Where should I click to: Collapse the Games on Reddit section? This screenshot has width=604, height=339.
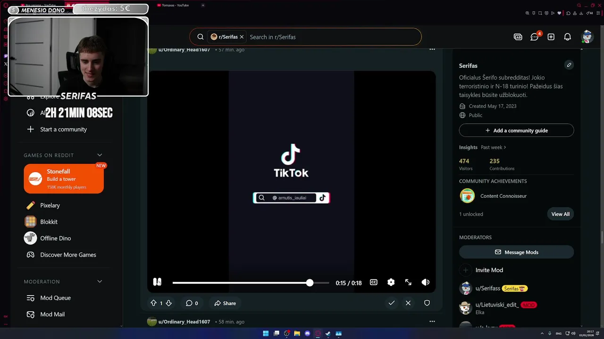click(100, 155)
